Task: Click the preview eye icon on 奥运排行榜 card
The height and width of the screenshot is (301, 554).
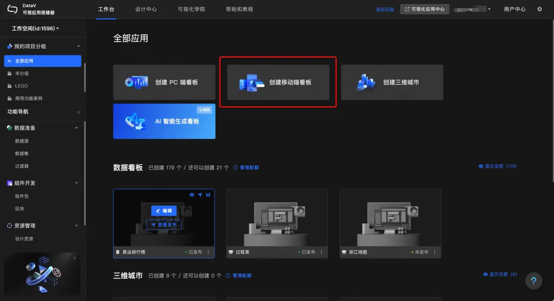Action: 192,195
